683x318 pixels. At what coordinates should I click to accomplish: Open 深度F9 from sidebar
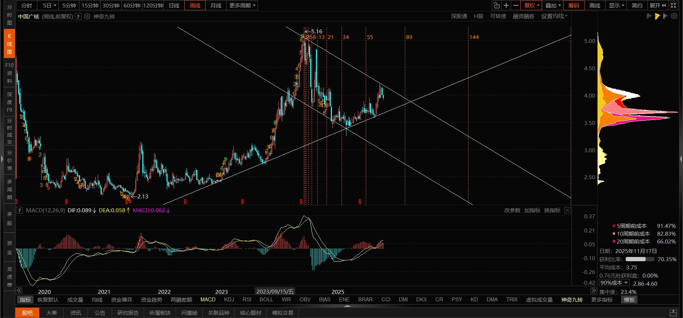[x=10, y=102]
